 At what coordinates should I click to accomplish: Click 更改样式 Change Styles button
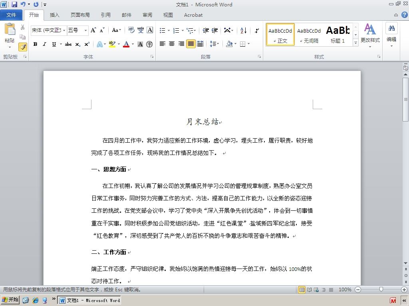[370, 35]
